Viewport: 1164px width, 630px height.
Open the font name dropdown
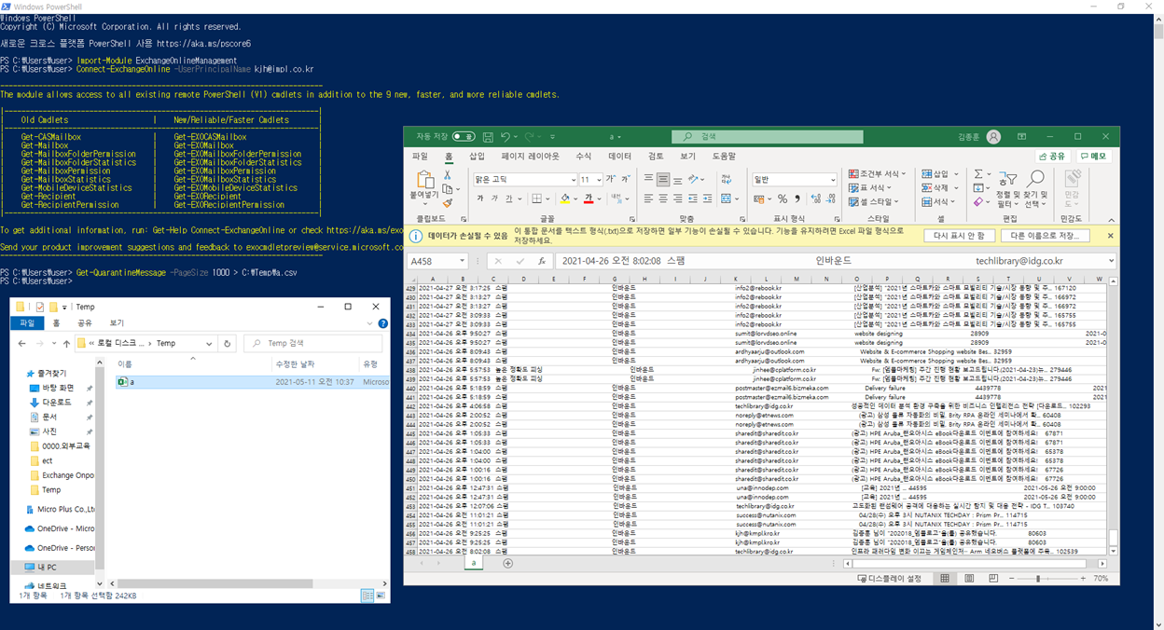(x=572, y=180)
